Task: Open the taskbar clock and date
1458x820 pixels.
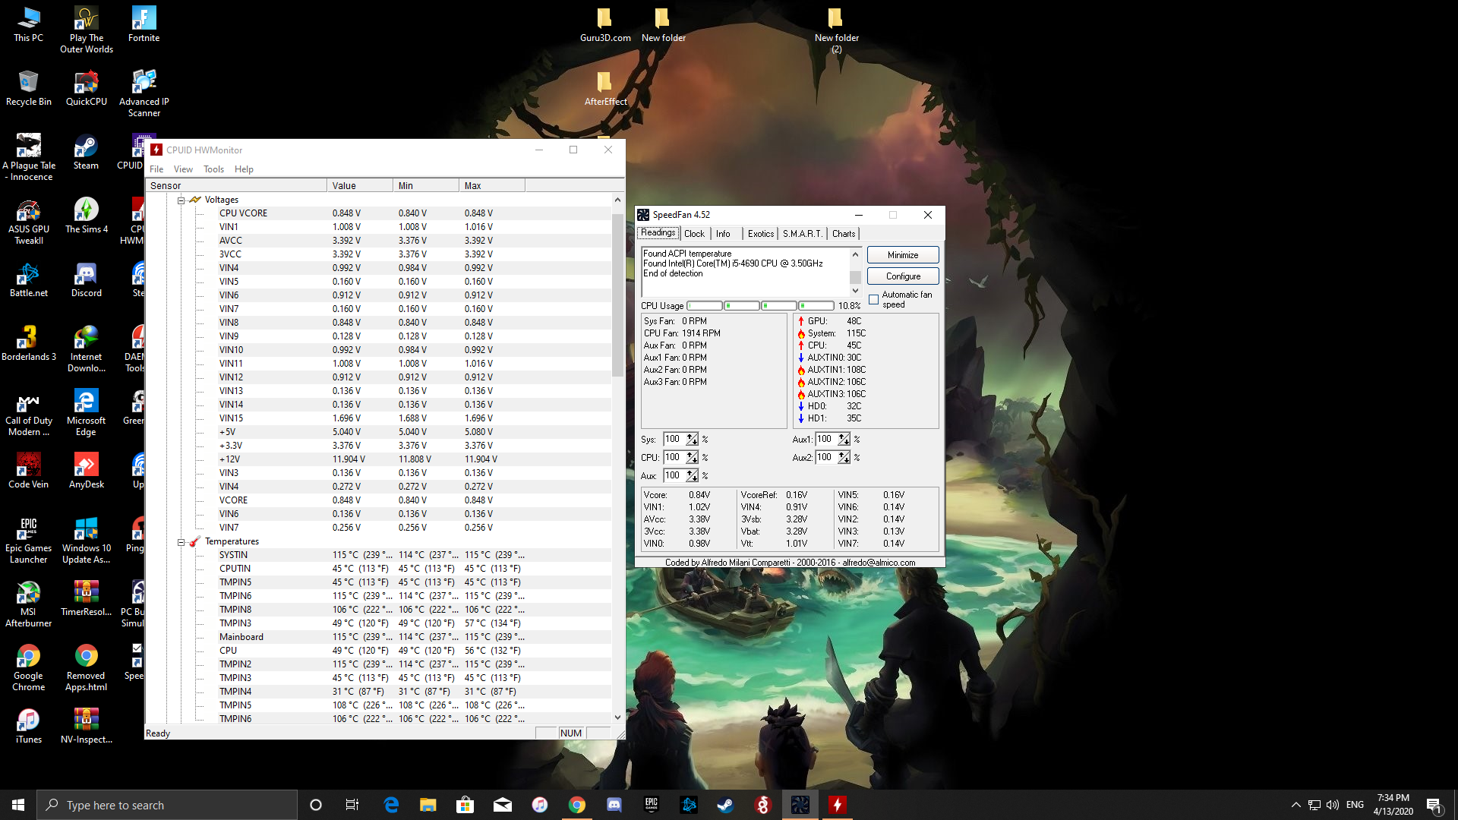Action: click(x=1393, y=805)
